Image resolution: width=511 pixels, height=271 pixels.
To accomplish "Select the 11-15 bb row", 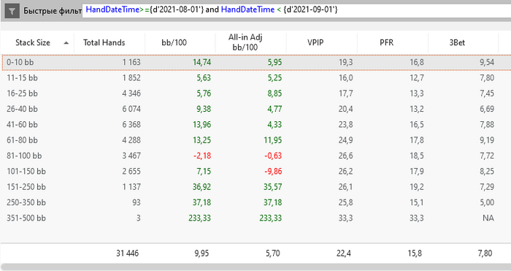I will [x=255, y=78].
